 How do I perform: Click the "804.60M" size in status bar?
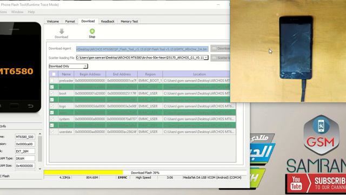pos(92,178)
